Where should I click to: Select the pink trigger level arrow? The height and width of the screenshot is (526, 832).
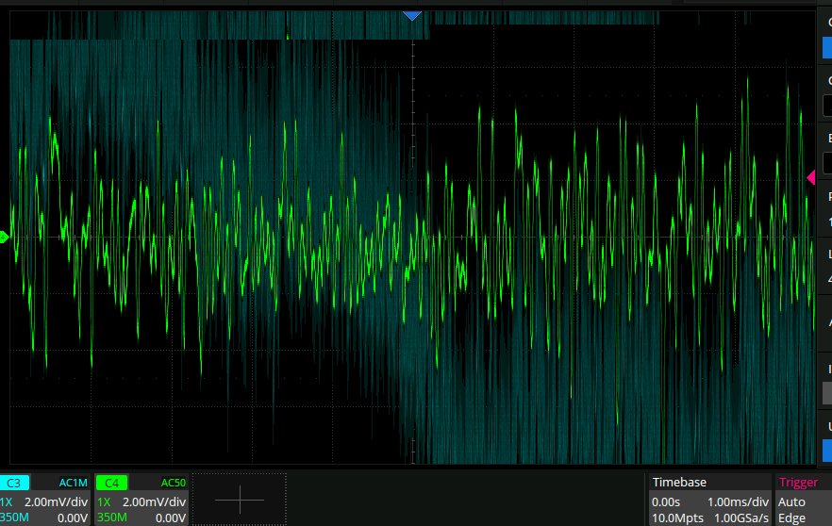(x=810, y=177)
